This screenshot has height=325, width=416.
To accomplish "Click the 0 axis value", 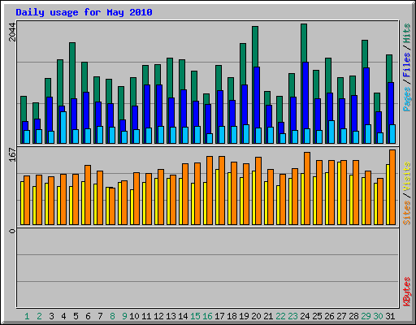I will coord(12,231).
